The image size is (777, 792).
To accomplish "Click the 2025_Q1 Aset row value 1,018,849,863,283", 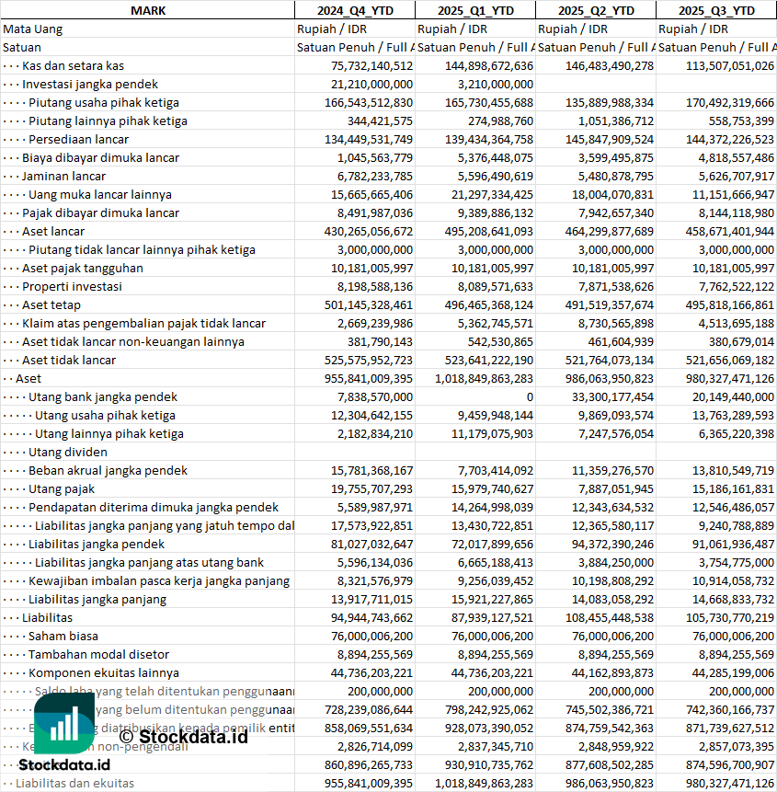I will pos(485,379).
